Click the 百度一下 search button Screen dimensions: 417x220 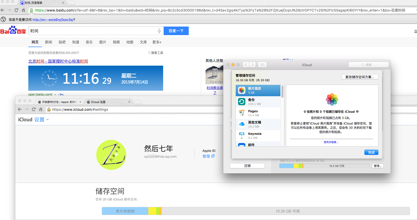click(176, 31)
